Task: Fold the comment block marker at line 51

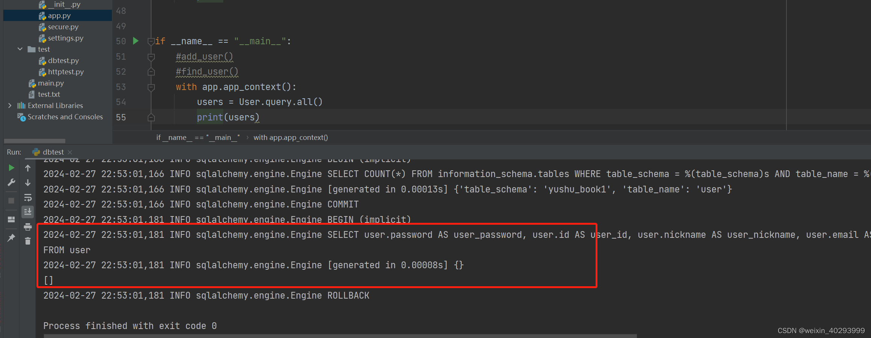Action: click(151, 57)
